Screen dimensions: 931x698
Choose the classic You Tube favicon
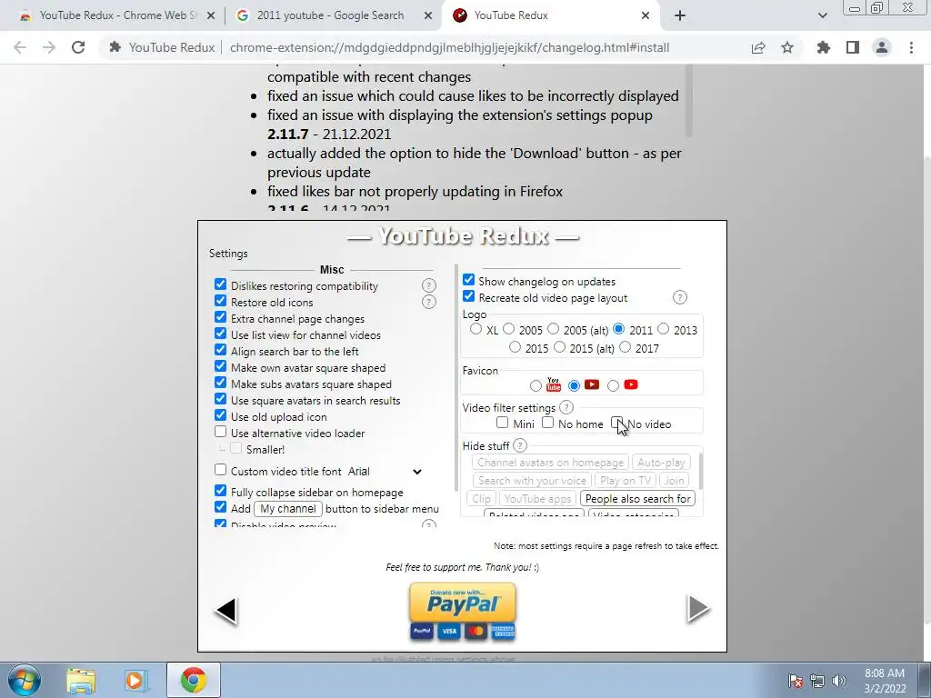click(536, 385)
